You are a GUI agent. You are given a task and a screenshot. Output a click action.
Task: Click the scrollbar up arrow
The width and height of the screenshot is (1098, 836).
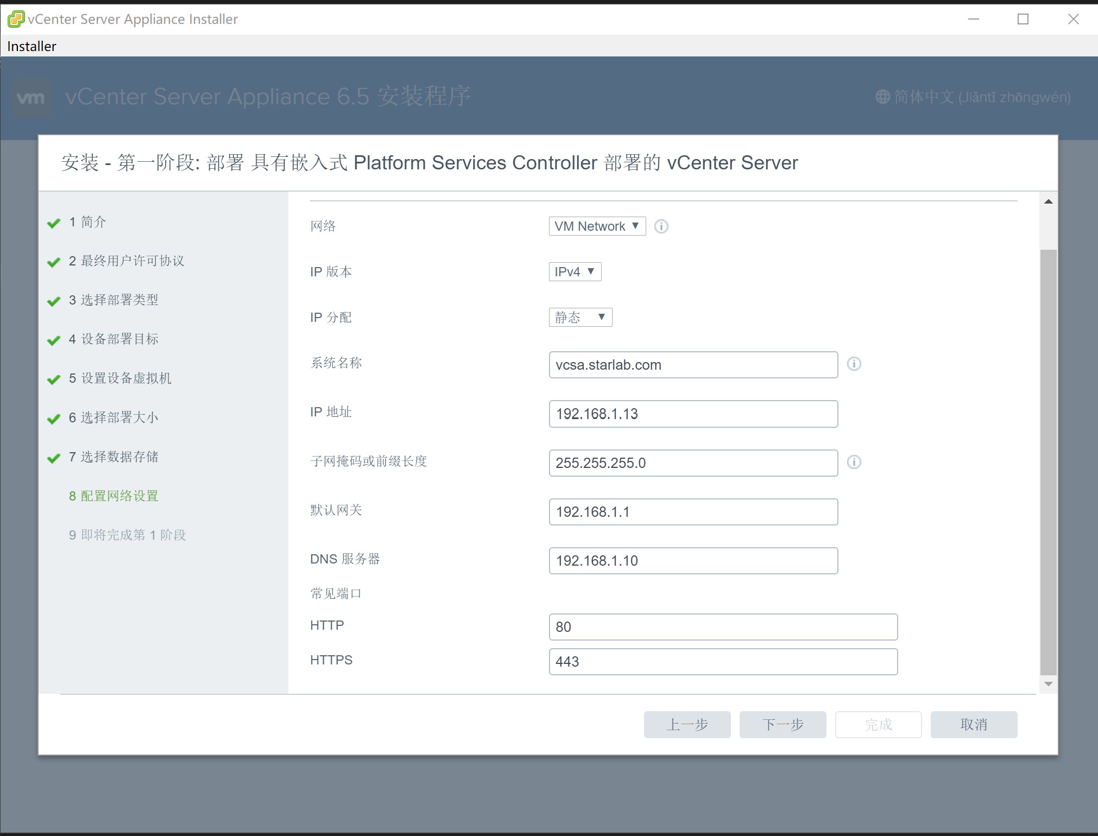pyautogui.click(x=1049, y=201)
